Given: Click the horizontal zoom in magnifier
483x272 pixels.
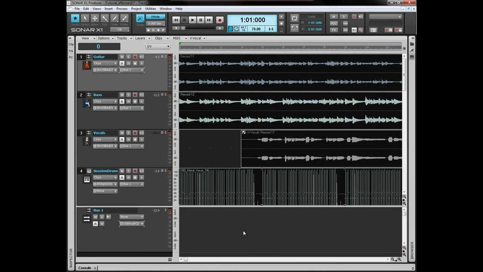Looking at the screenshot, I should (x=399, y=260).
